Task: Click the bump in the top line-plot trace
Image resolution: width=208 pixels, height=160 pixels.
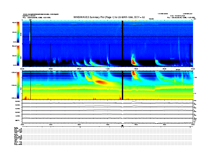Action: coord(133,102)
